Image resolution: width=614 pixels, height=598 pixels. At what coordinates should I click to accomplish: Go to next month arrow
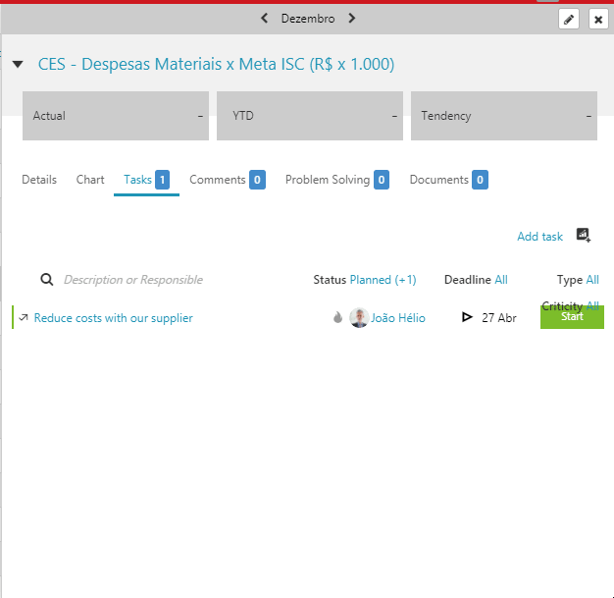click(352, 18)
